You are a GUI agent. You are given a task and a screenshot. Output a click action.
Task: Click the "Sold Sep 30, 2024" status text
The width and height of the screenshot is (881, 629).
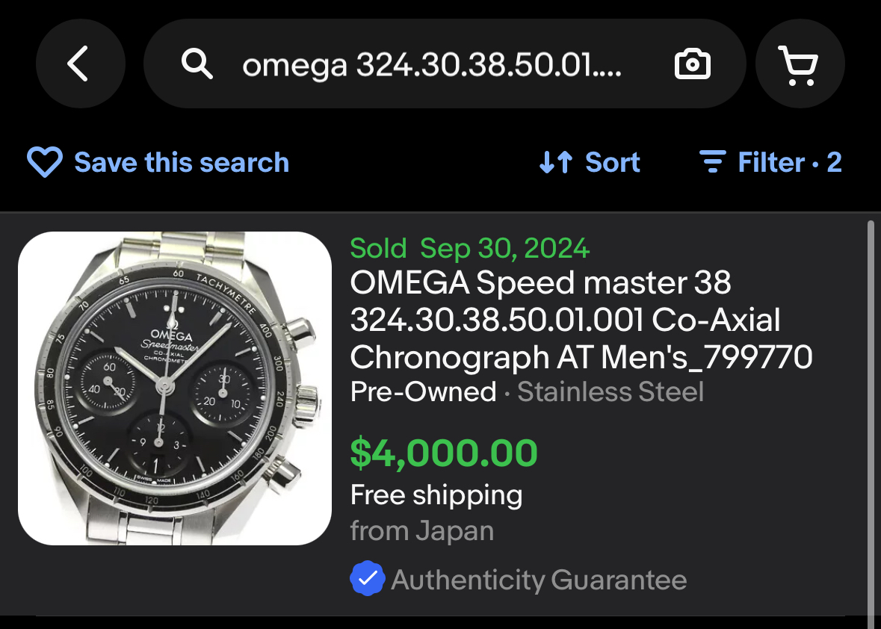470,248
